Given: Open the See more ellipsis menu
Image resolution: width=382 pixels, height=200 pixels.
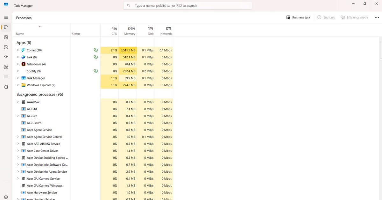Looking at the screenshot, I should (376, 17).
